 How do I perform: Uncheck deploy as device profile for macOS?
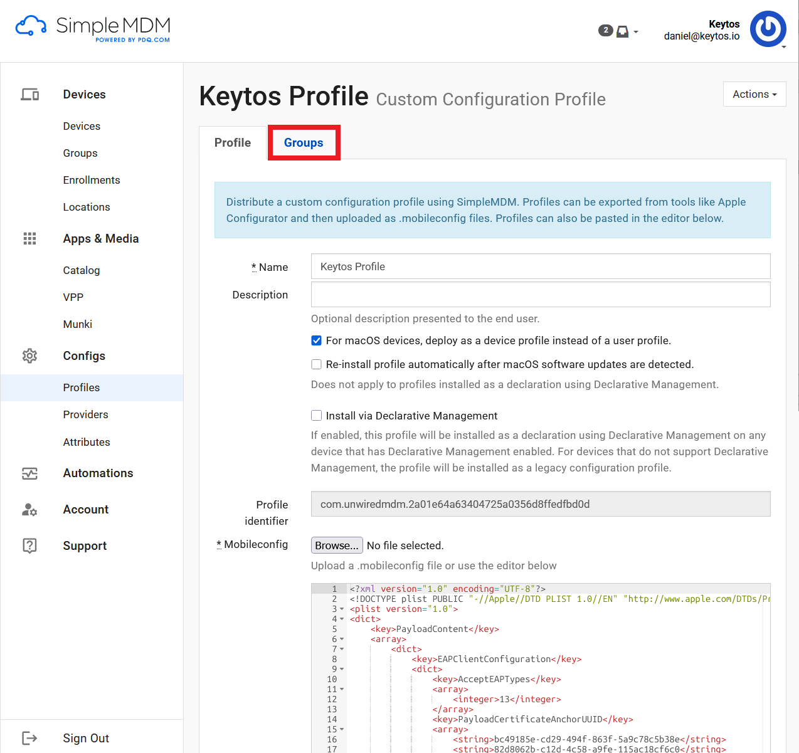[x=317, y=341]
